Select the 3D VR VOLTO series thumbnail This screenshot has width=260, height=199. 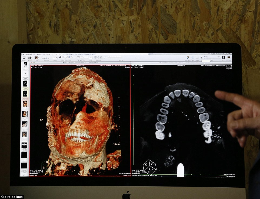(x=25, y=104)
